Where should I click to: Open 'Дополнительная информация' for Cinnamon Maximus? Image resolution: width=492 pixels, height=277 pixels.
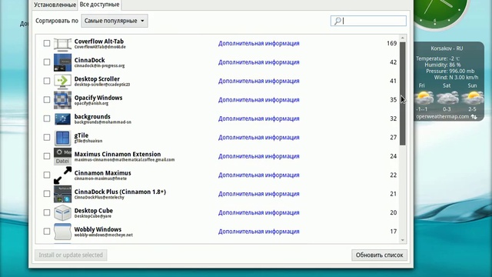click(259, 175)
